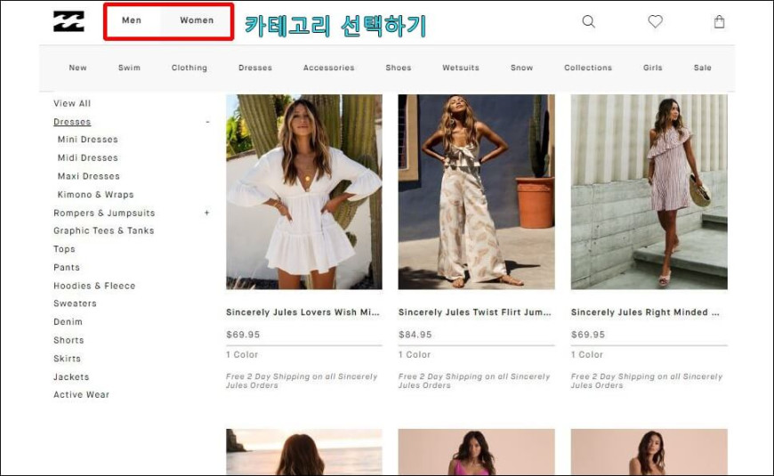
Task: Switch to the Women category
Action: point(197,20)
